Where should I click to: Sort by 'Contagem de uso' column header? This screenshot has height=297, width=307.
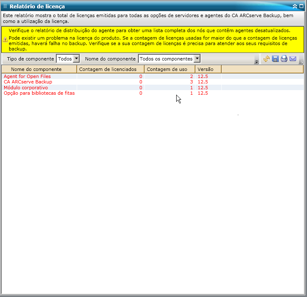pyautogui.click(x=170, y=69)
